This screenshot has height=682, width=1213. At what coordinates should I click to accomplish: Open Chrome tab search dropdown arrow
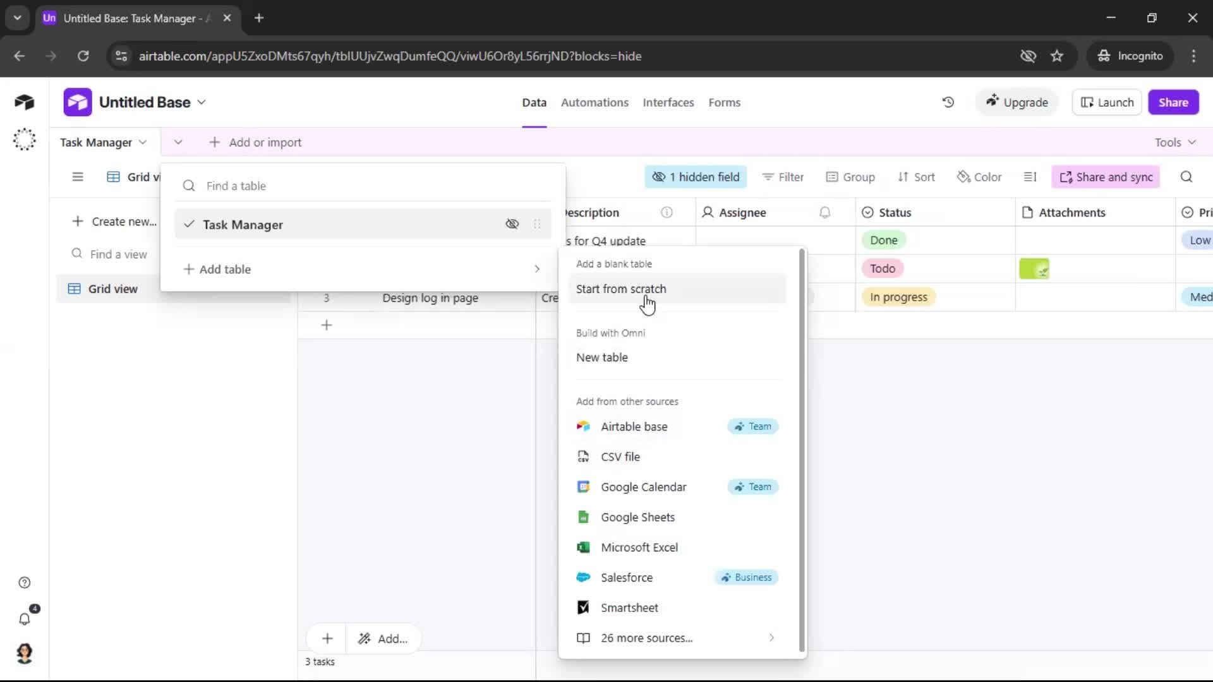pos(18,18)
